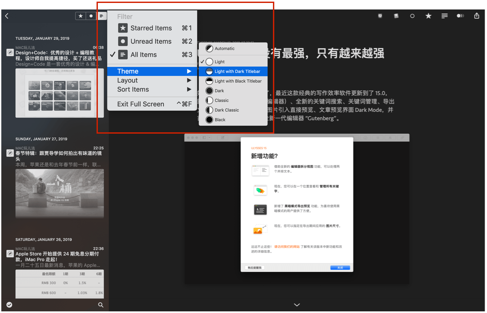Expand the Sort Items submenu

(152, 90)
